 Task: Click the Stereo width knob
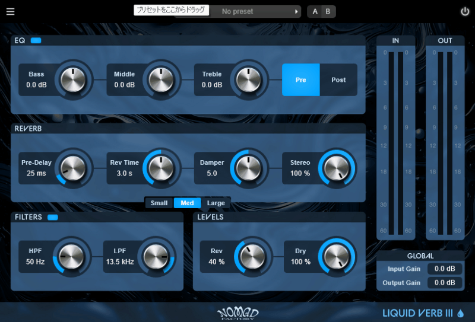click(x=337, y=168)
